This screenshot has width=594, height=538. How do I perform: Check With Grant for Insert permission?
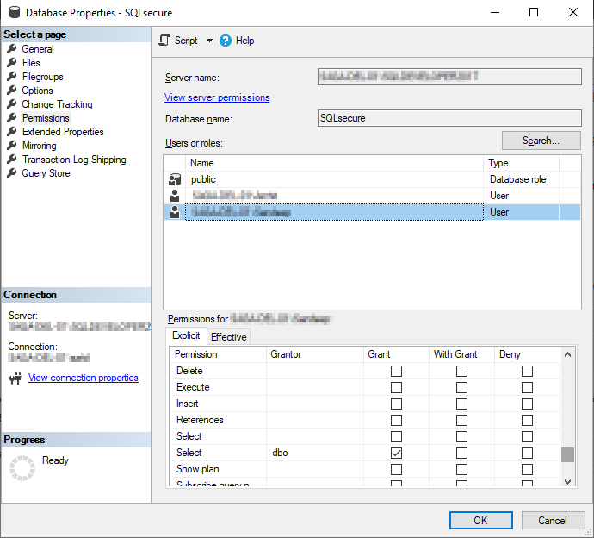(x=461, y=403)
